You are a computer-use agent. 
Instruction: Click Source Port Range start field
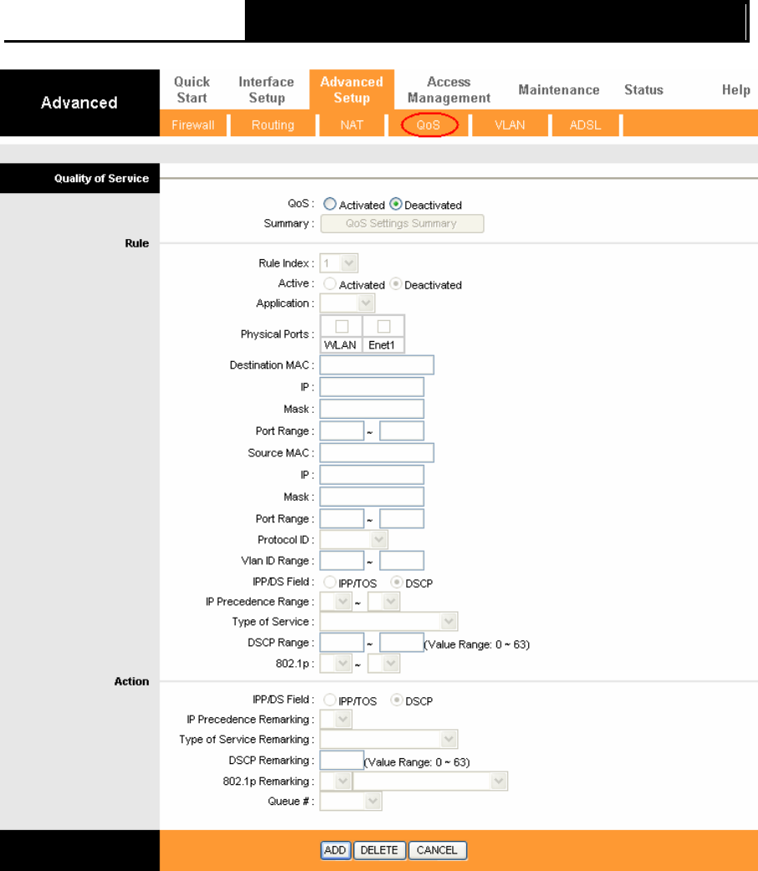point(342,518)
